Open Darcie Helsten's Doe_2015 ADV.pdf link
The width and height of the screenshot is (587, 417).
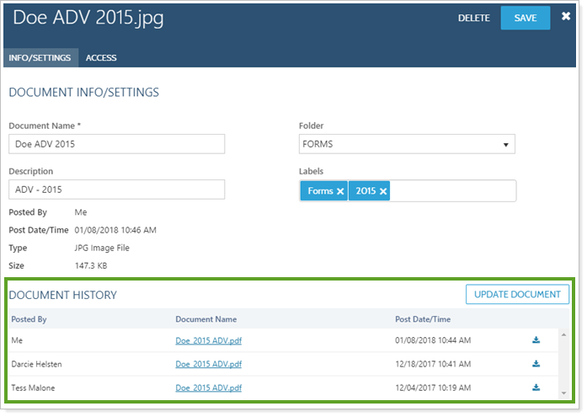(x=208, y=365)
